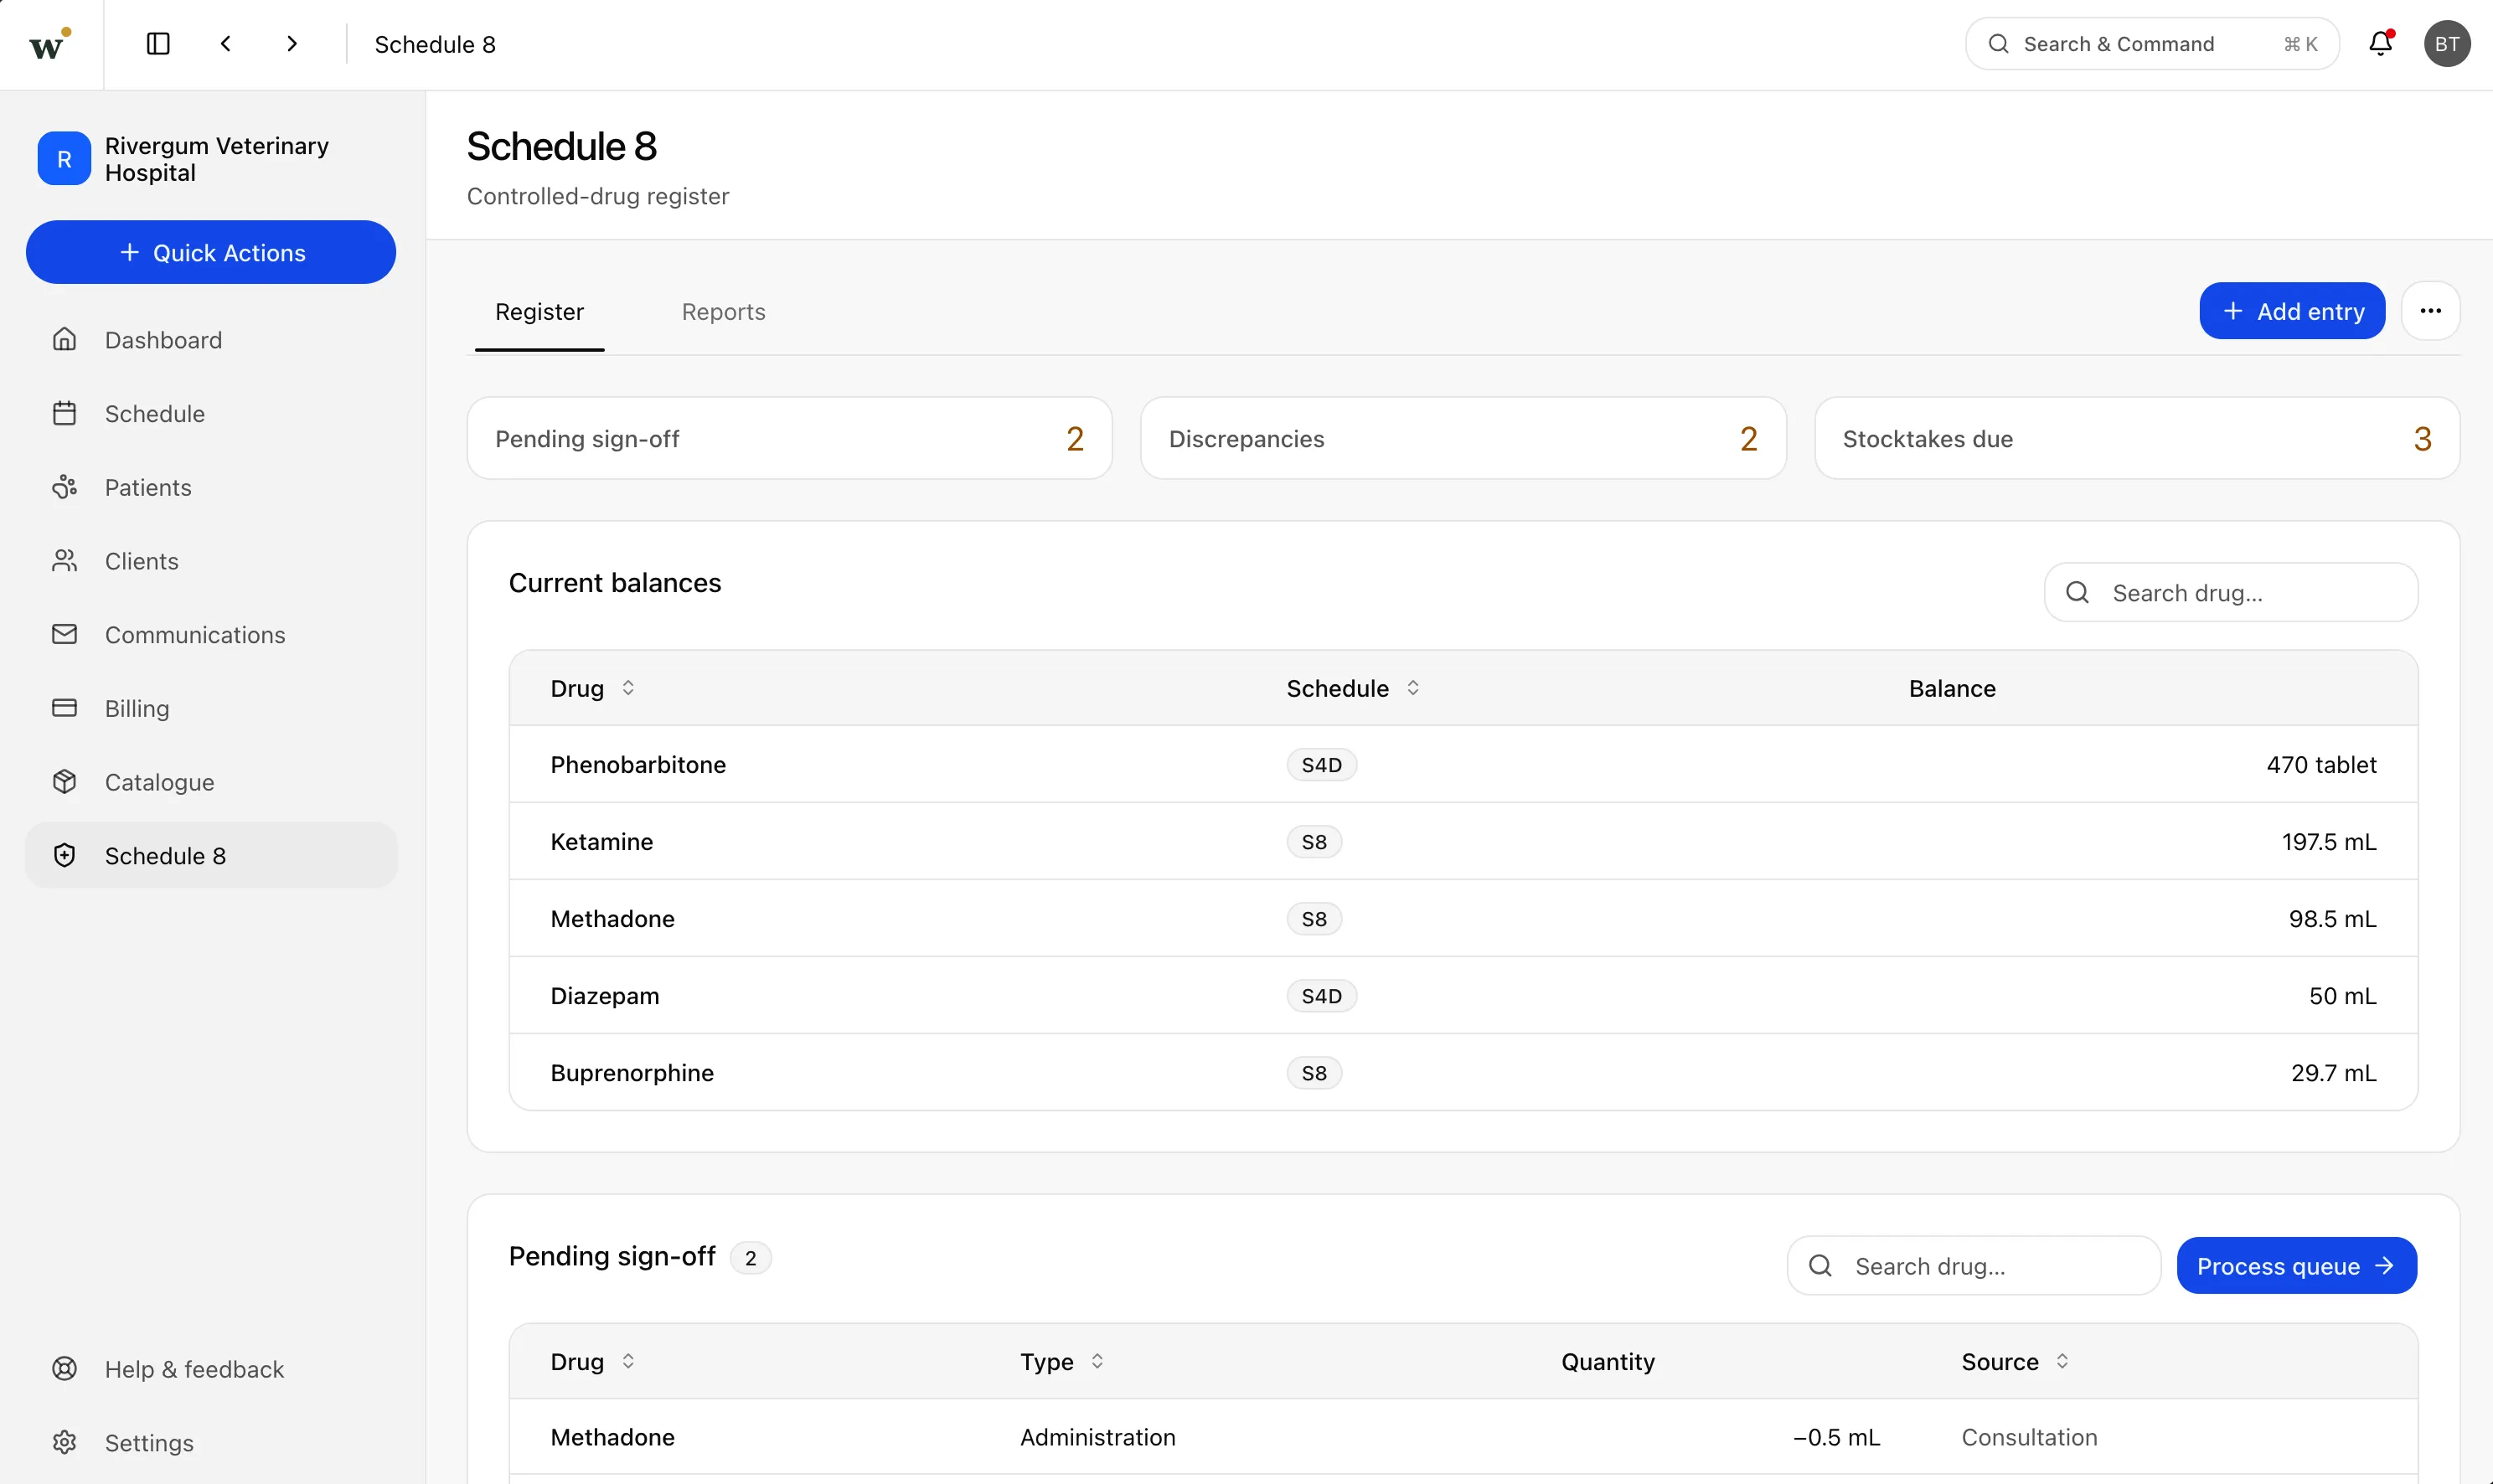Open the Stocktakes due summary card

[2137, 438]
